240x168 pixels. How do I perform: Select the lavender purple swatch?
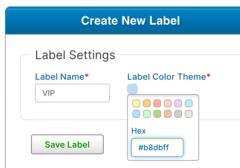point(178,104)
